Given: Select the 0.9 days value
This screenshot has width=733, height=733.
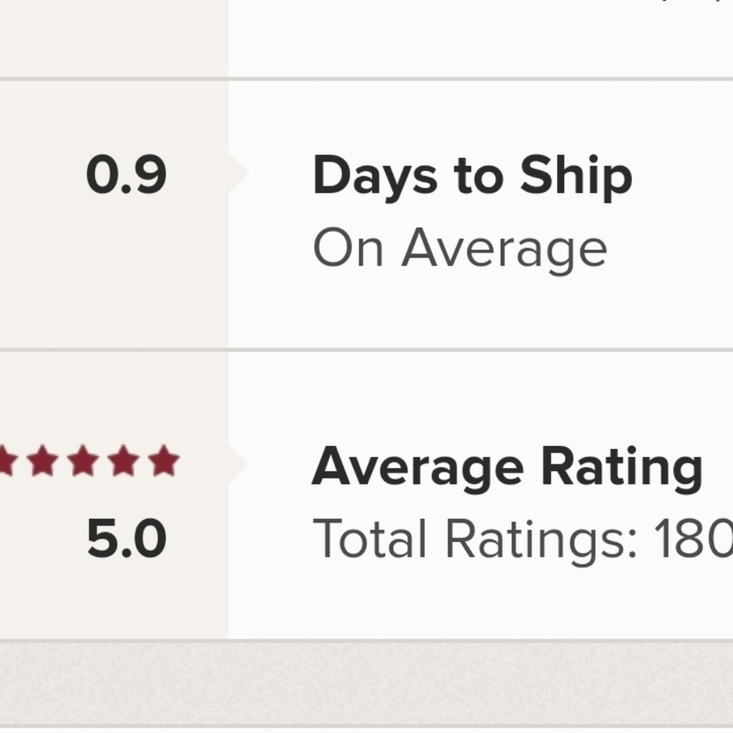Looking at the screenshot, I should [126, 174].
